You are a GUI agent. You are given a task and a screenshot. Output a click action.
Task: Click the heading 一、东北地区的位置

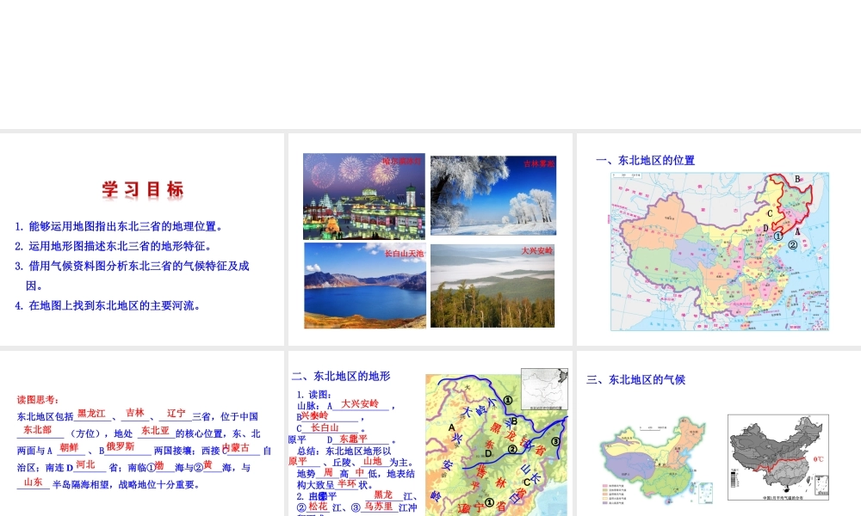pos(645,161)
